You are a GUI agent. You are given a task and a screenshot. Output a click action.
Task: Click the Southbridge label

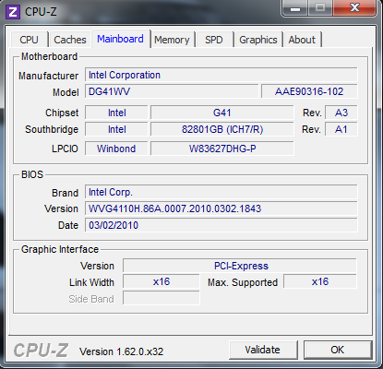52,129
